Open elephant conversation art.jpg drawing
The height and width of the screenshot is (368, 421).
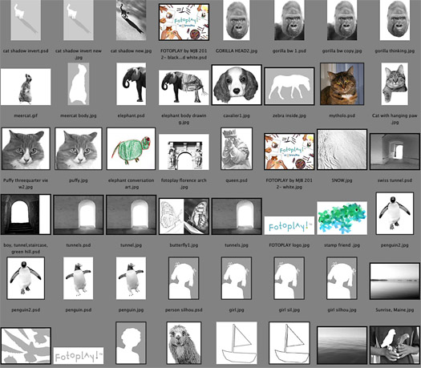click(131, 148)
